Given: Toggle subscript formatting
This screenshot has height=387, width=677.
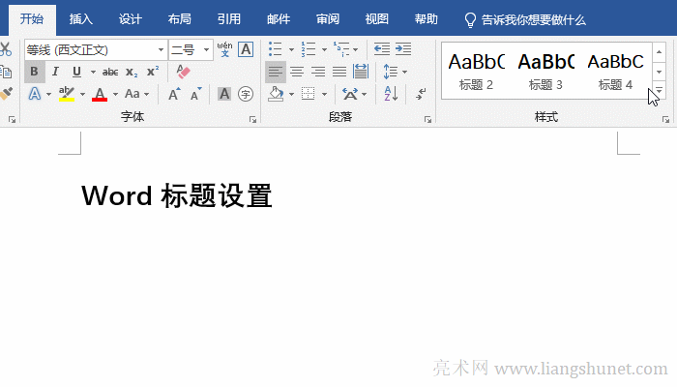Looking at the screenshot, I should (132, 73).
